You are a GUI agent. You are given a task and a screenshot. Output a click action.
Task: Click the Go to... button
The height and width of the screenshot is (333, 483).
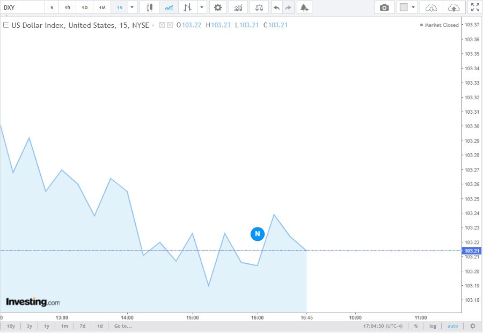123,326
